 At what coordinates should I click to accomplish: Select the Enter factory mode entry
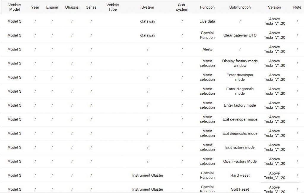240,105
